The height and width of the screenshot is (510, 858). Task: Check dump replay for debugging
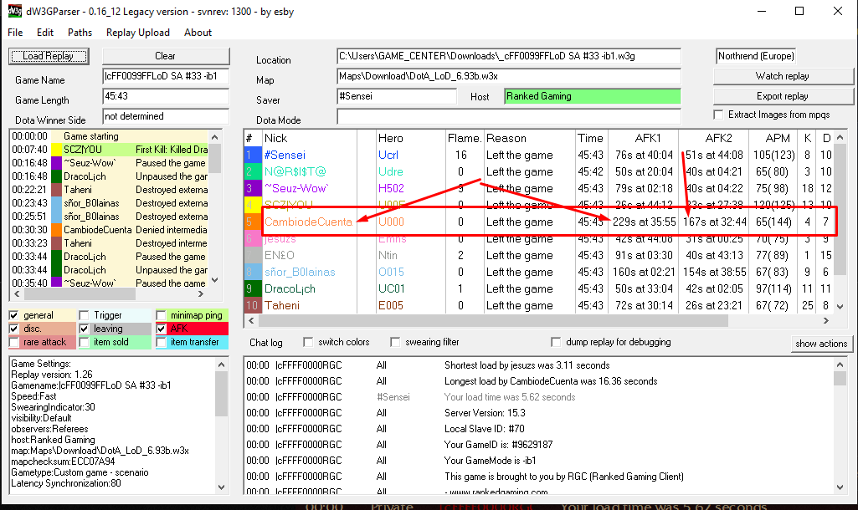click(x=556, y=342)
